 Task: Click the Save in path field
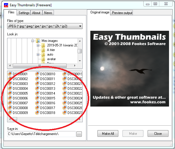tap(41, 134)
